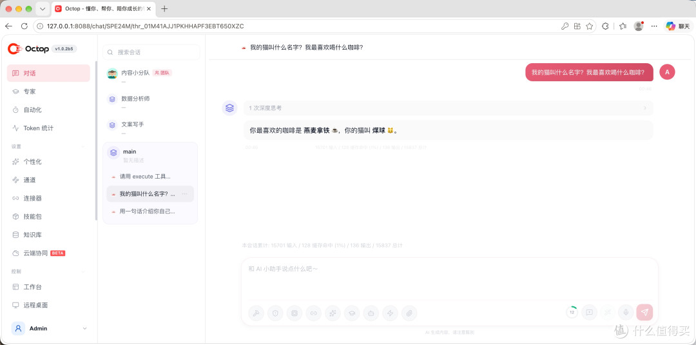Reload the page in the browser
Screen dimensions: 696x345
24,26
